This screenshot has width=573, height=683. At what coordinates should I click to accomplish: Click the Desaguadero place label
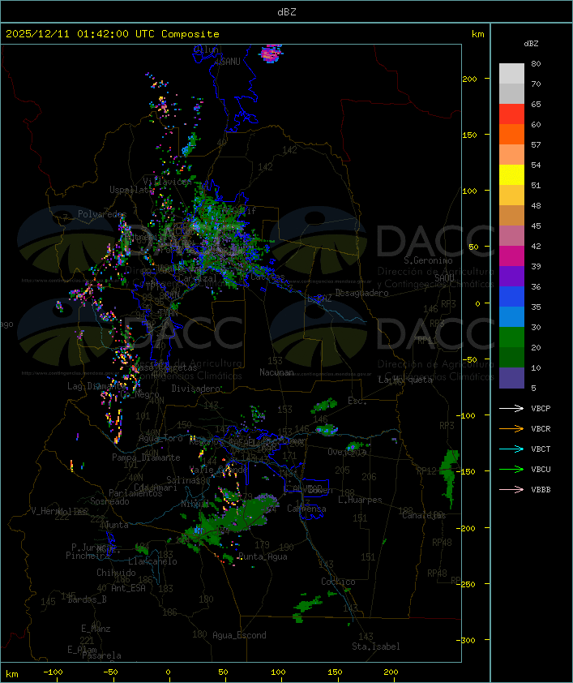(361, 293)
